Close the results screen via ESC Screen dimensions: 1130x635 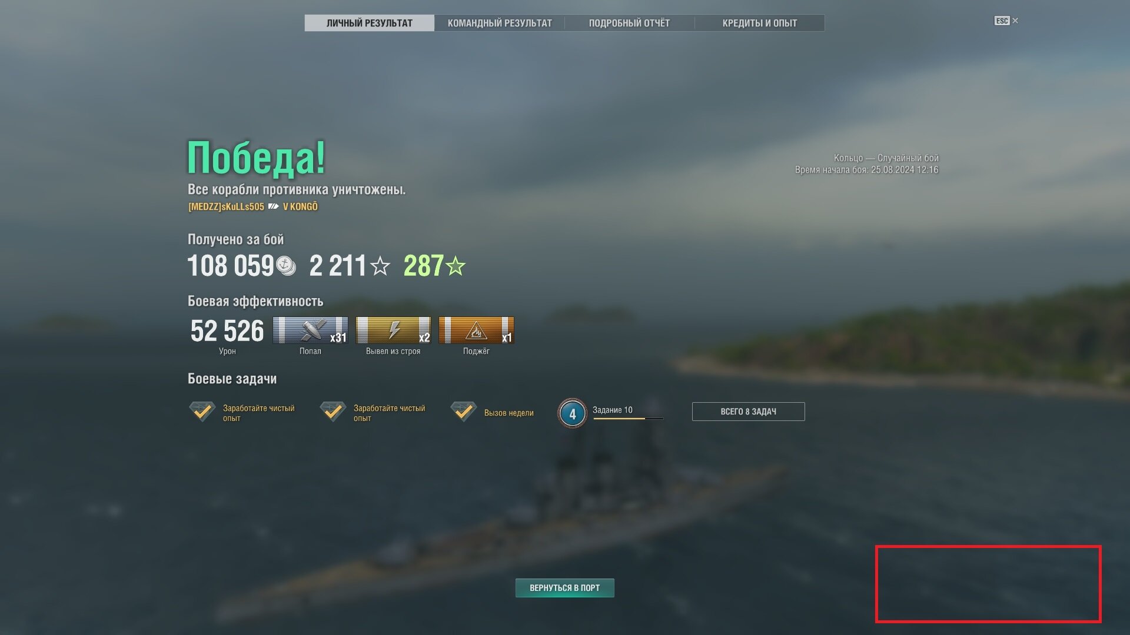tap(1006, 21)
